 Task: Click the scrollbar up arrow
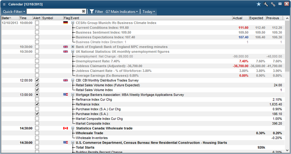287,18
